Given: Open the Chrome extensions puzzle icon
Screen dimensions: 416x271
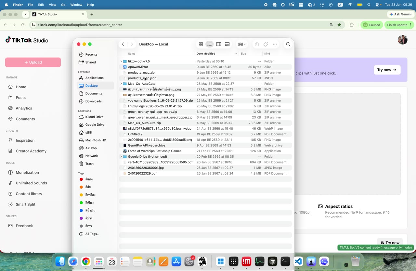Looking at the screenshot, I should (351, 25).
